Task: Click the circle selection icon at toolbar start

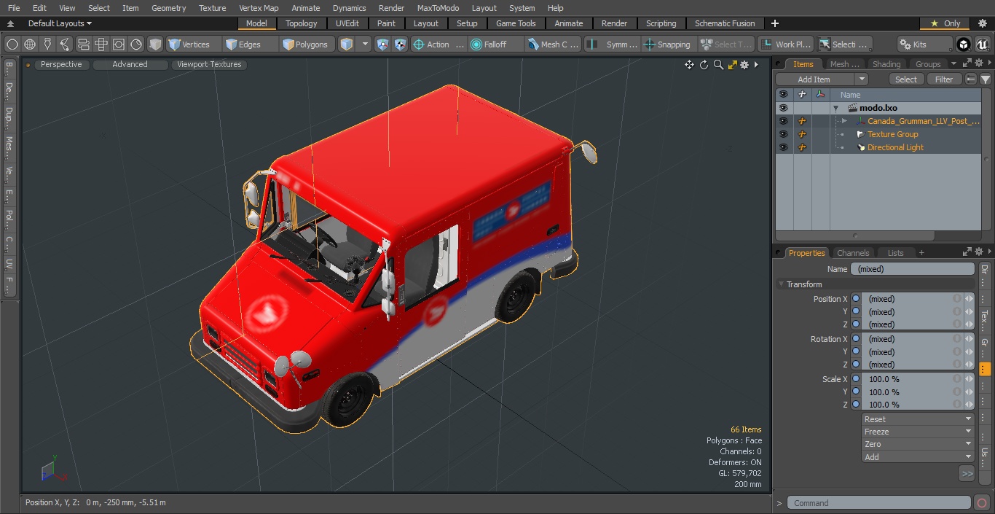Action: (12, 44)
